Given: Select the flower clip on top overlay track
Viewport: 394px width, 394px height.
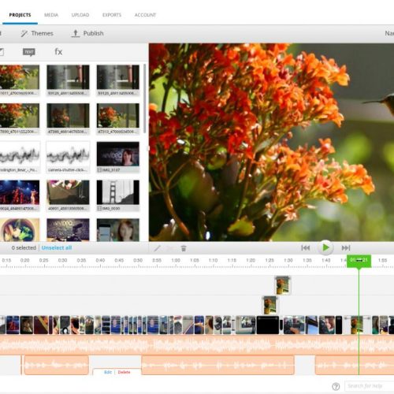Looking at the screenshot, I should click(x=282, y=285).
